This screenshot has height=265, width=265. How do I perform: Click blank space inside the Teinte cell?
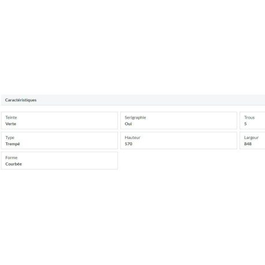coord(73,120)
